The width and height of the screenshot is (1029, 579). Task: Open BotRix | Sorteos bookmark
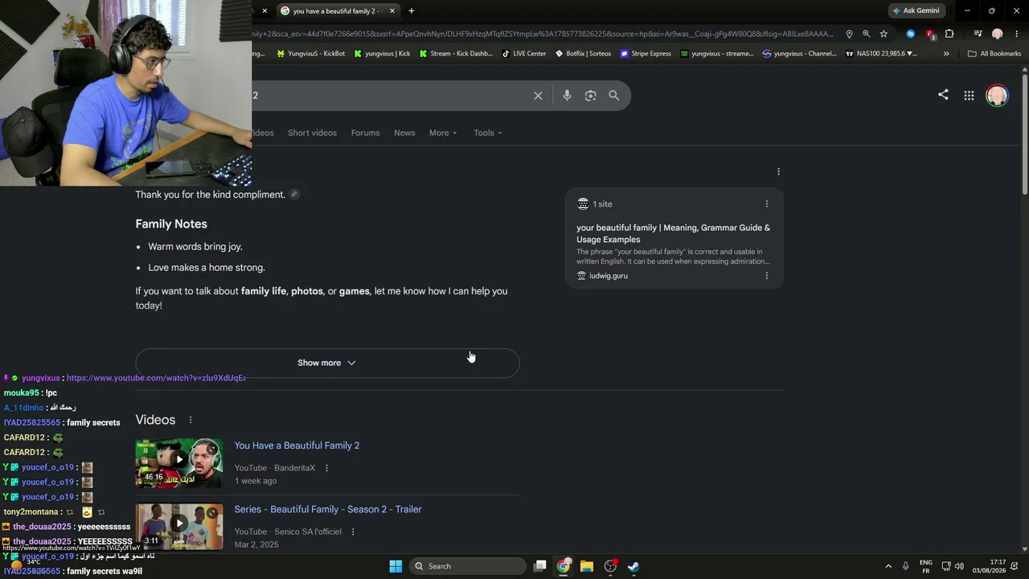583,54
